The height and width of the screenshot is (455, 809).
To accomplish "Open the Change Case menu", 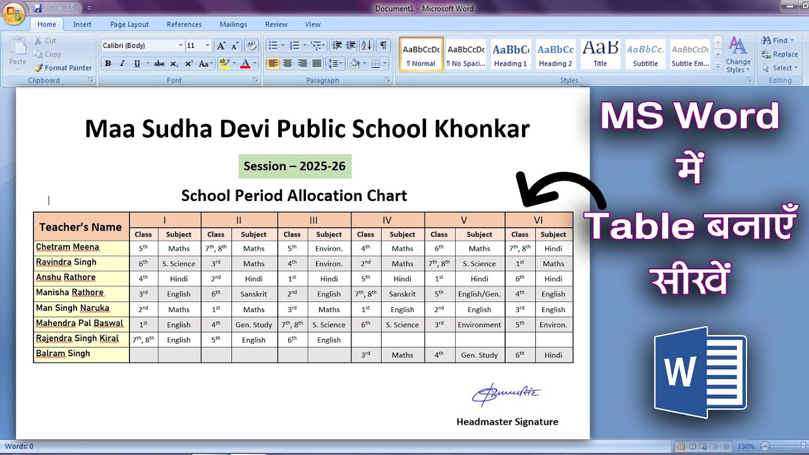I will point(205,63).
